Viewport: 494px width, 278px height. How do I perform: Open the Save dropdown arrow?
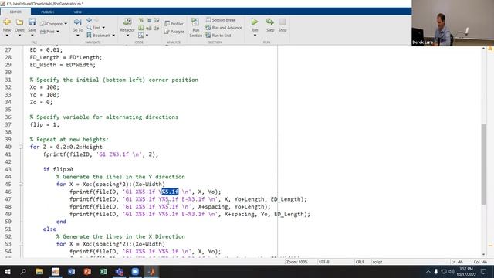(x=32, y=36)
